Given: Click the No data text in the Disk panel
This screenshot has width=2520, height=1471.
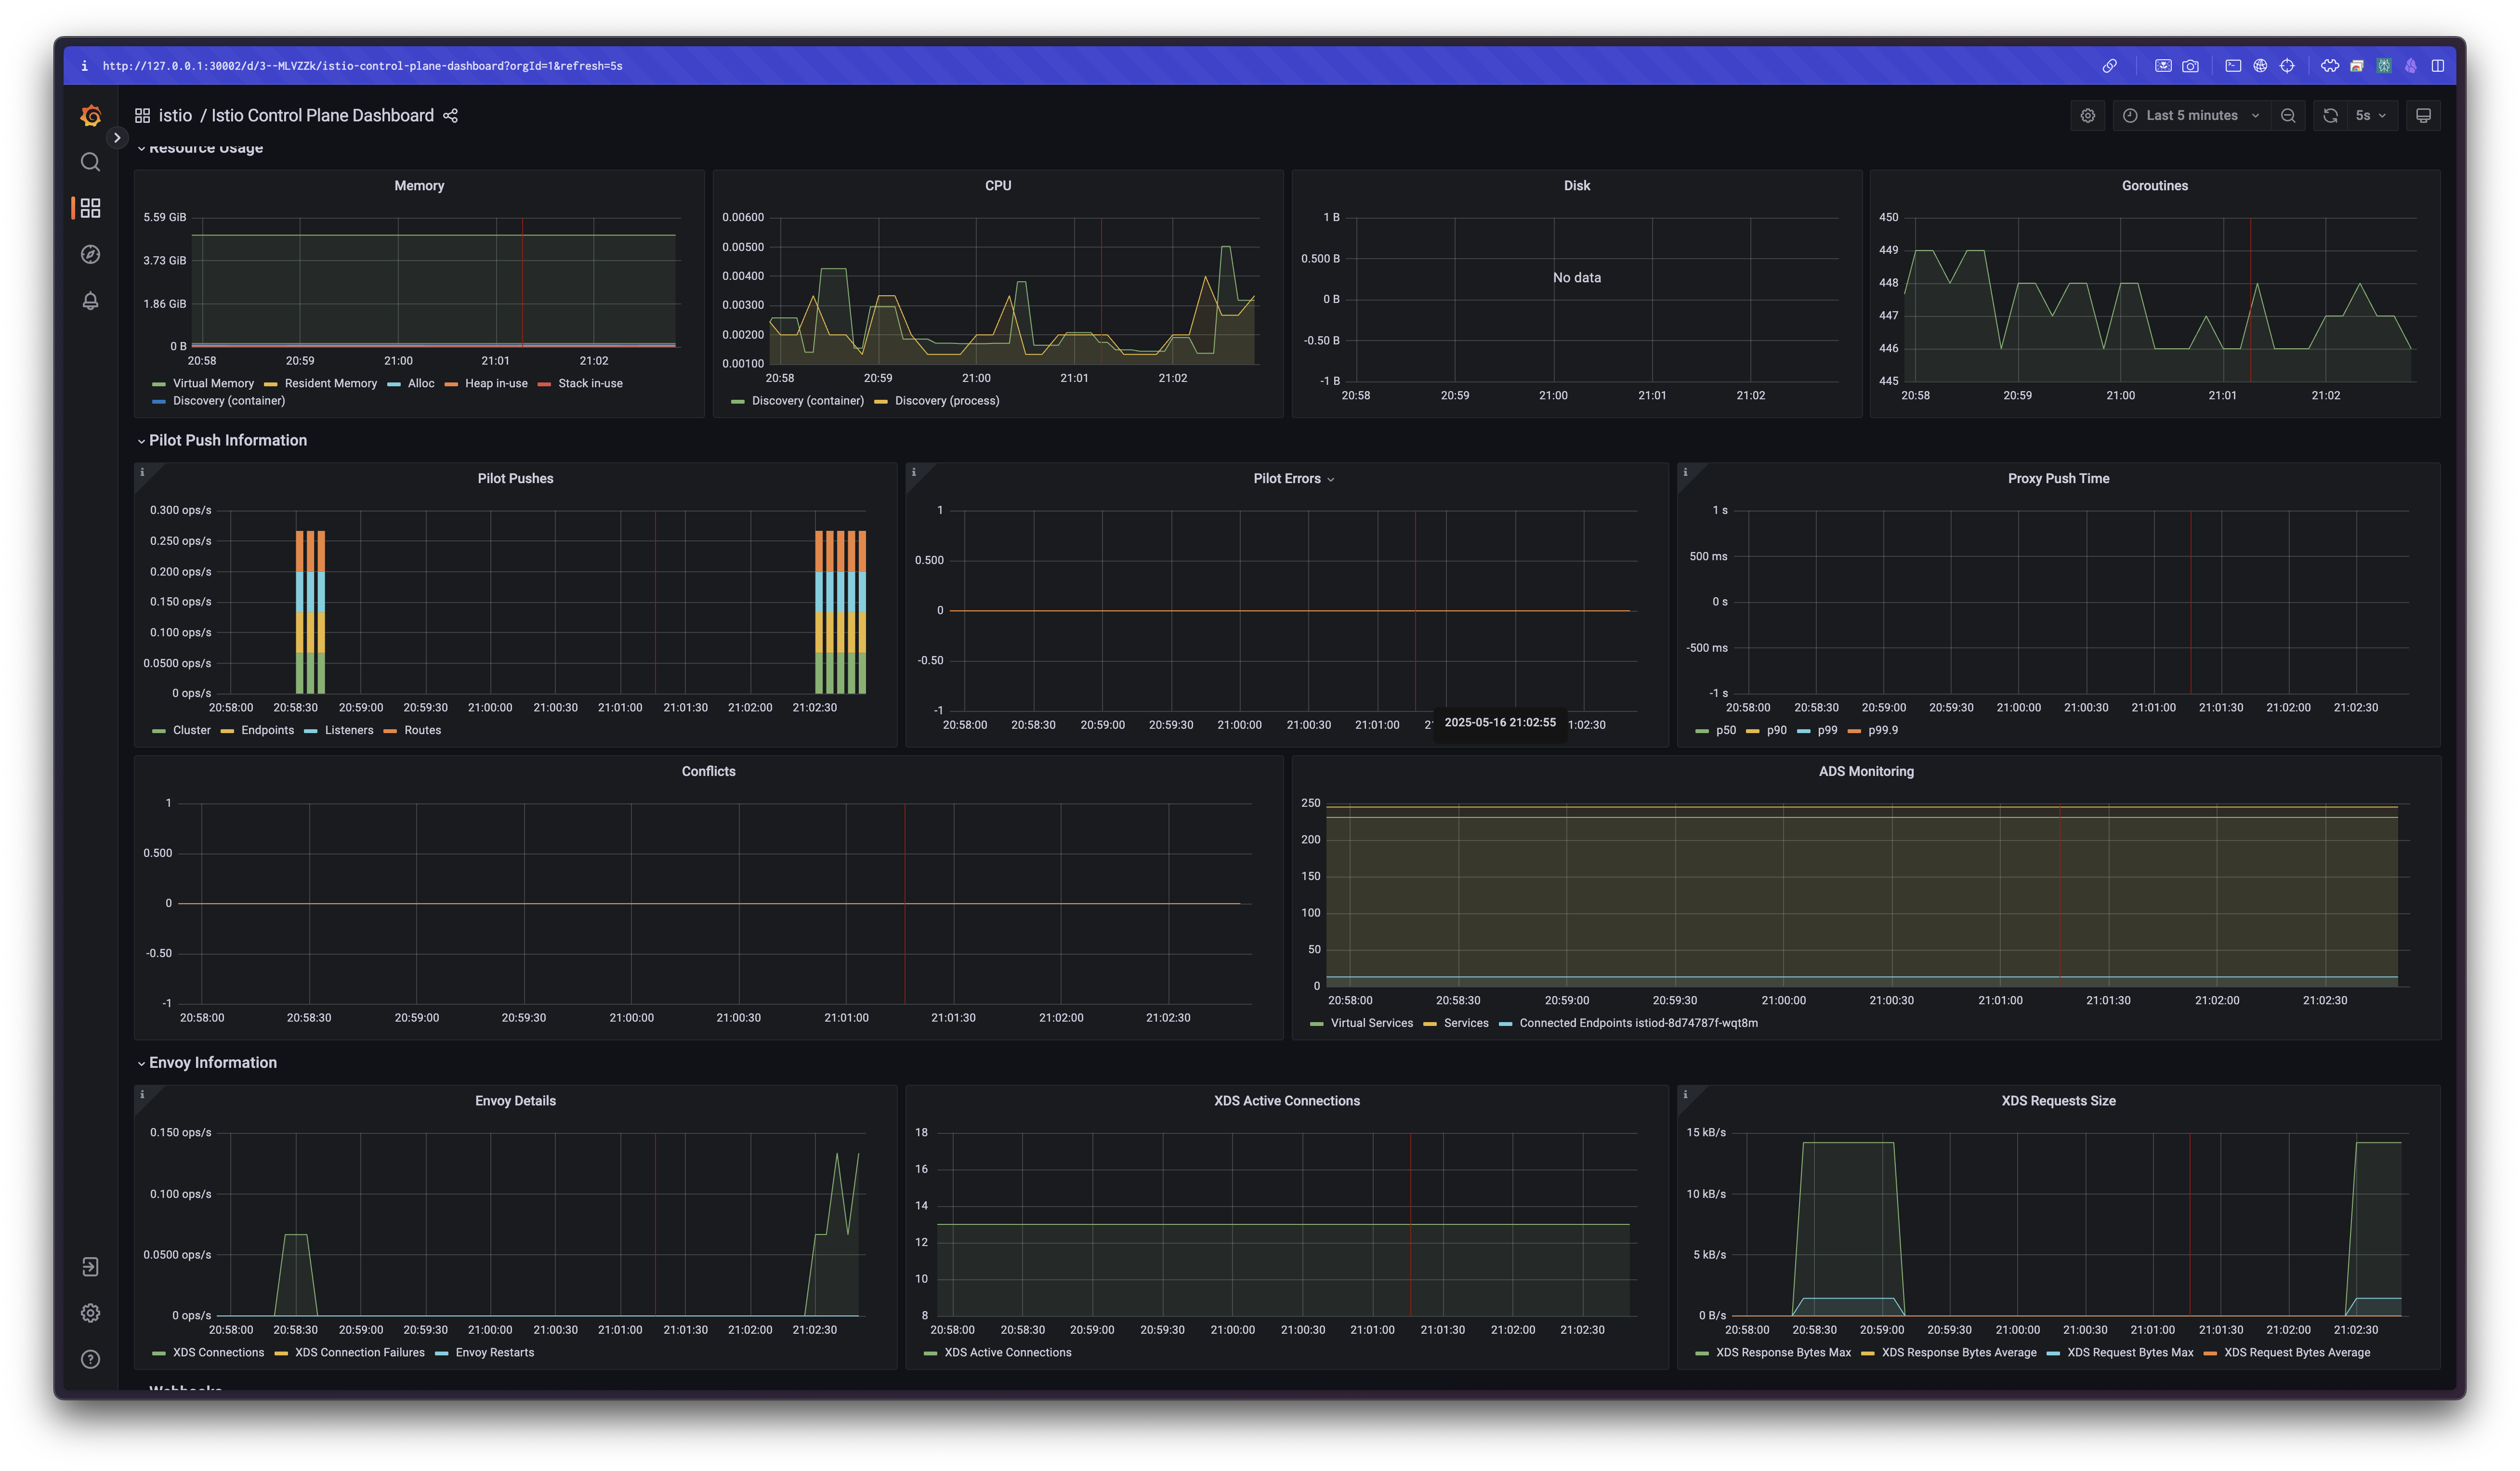Looking at the screenshot, I should tap(1577, 278).
